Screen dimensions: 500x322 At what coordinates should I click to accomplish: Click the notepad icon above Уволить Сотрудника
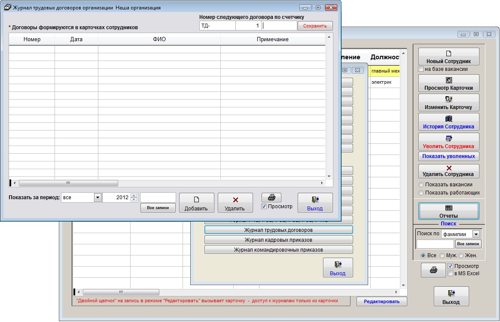[448, 138]
